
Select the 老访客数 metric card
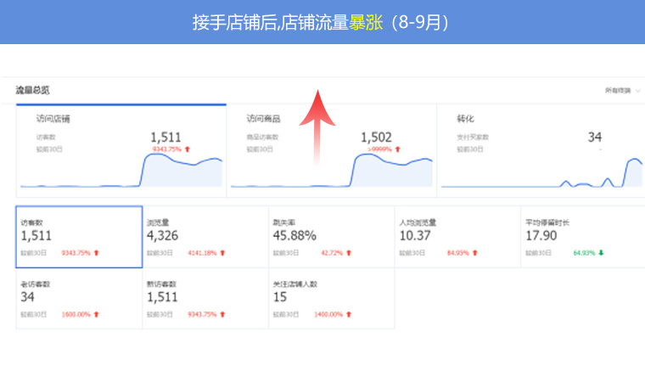click(x=79, y=302)
